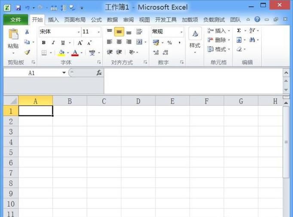Click the insert function fx icon

[99, 73]
